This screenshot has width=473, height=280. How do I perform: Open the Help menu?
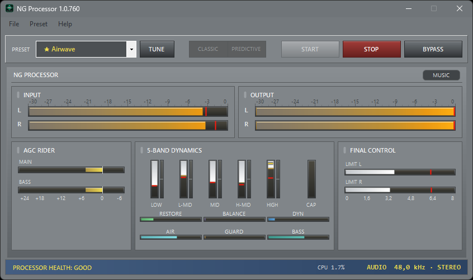pyautogui.click(x=65, y=24)
